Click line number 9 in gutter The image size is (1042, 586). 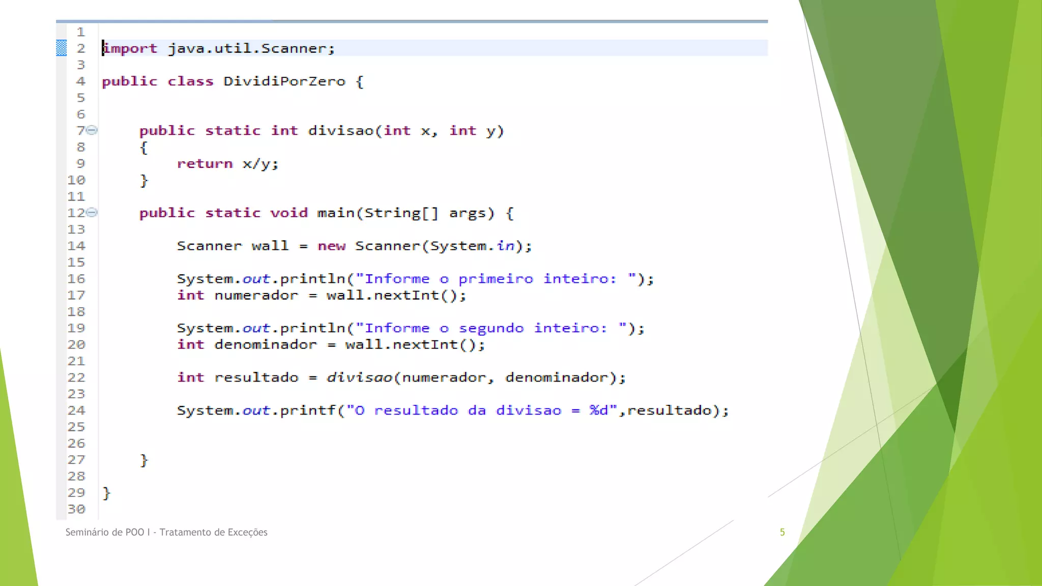point(80,164)
